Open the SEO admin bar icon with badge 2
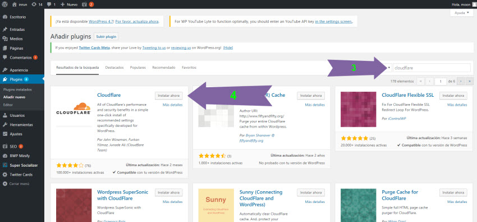Viewport: 477px width, 222px height. (88, 4)
